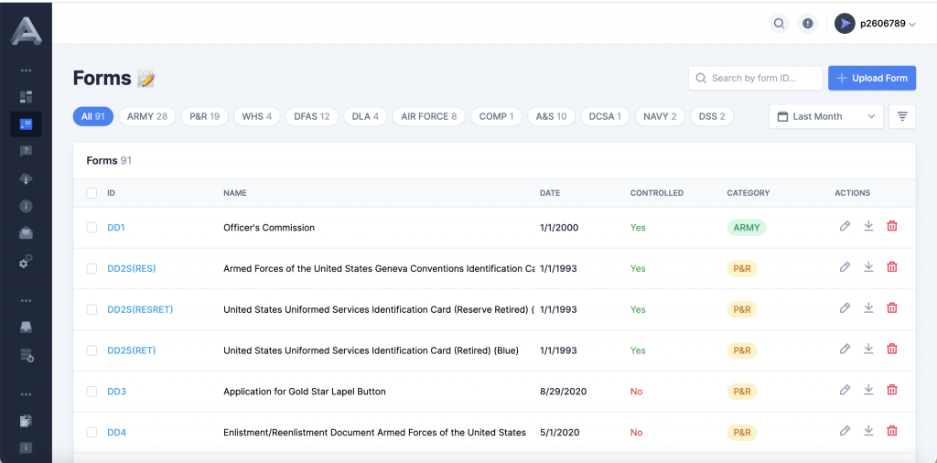
Task: Select the DCSA 1 filter tab
Action: (x=605, y=116)
